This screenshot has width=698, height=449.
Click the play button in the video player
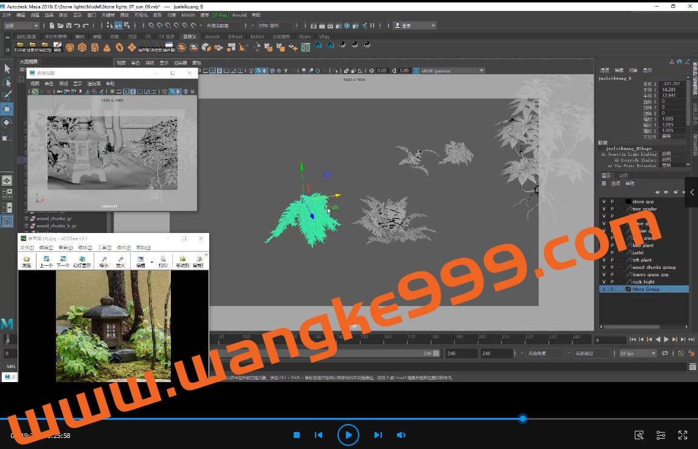(348, 435)
